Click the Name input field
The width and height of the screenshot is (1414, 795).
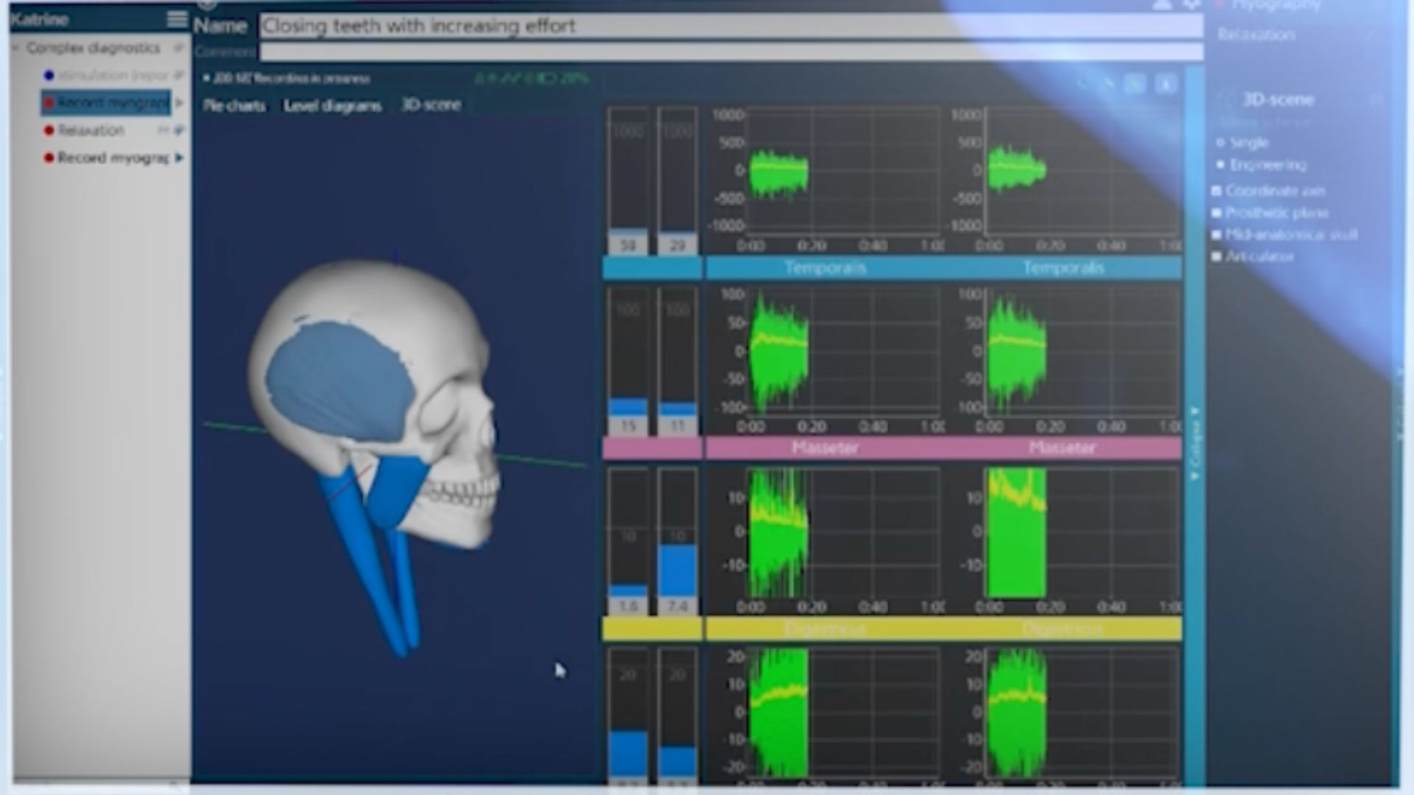(x=729, y=26)
